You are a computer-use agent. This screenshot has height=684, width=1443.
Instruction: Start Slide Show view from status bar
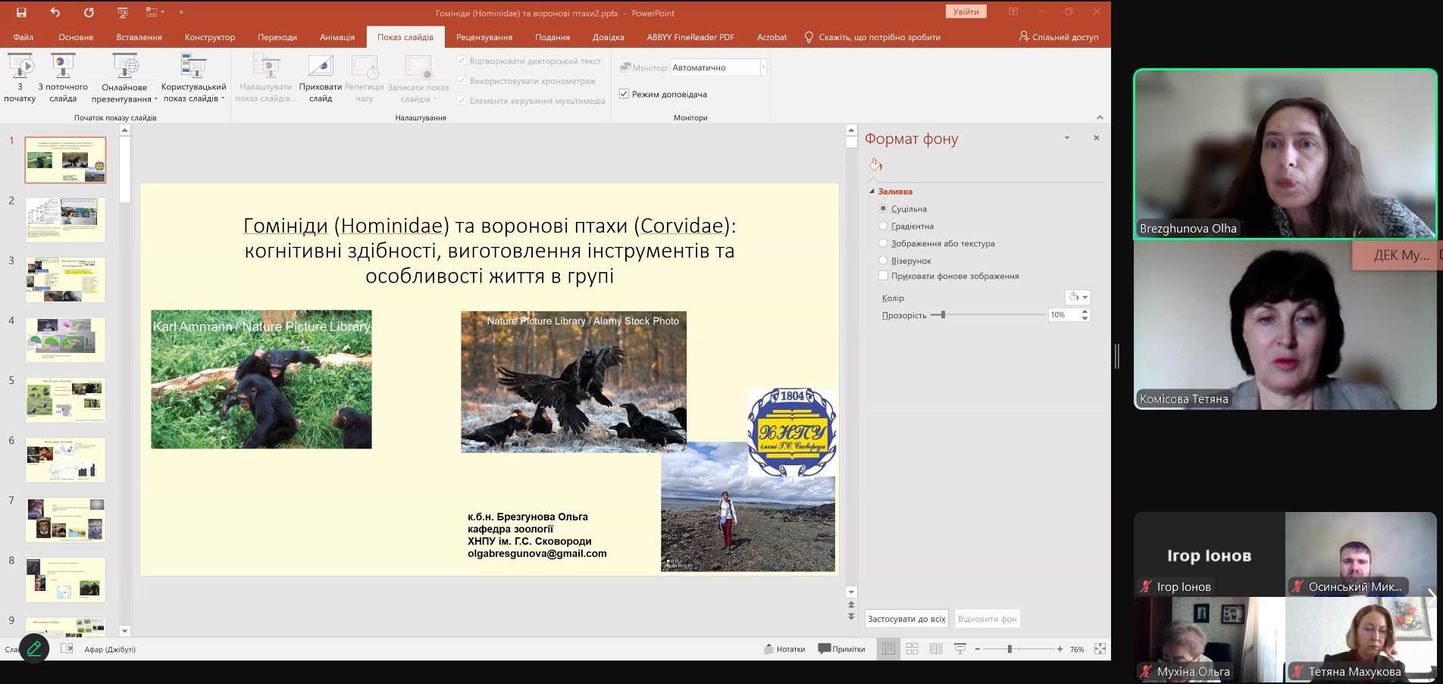click(x=959, y=649)
